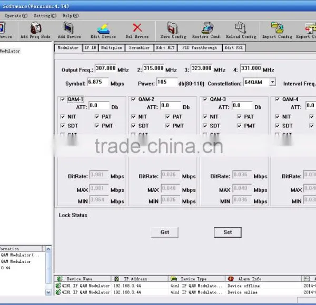Click the QAM-1 BitRate value 3.981

pos(99,175)
